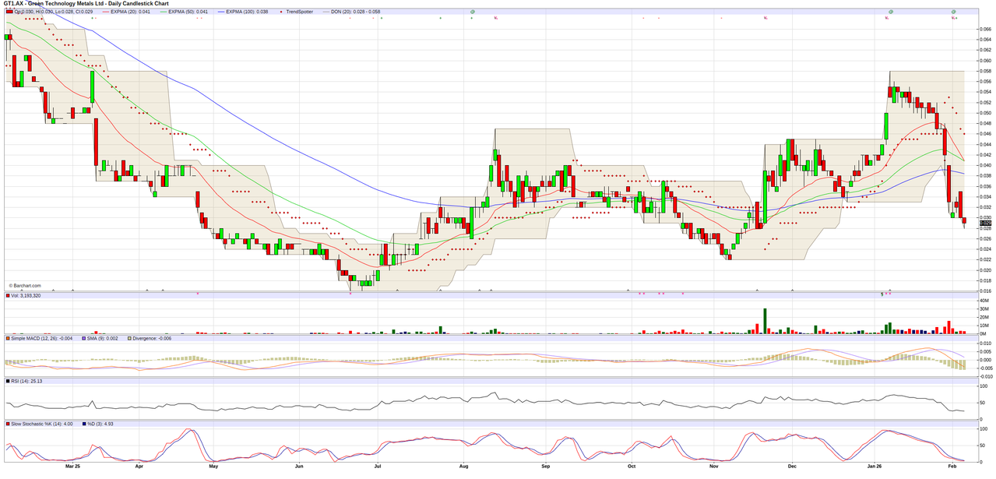Click the %D (3): 4.93 label

100,424
